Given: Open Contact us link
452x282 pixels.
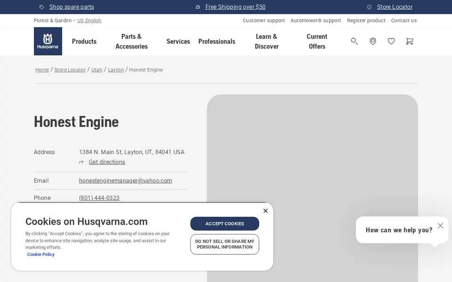Looking at the screenshot, I should pos(404,20).
